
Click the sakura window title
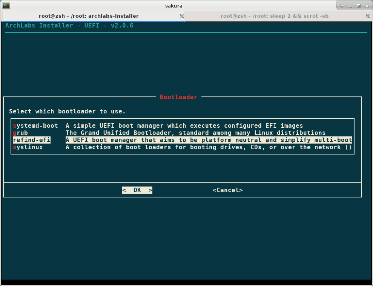coord(173,6)
